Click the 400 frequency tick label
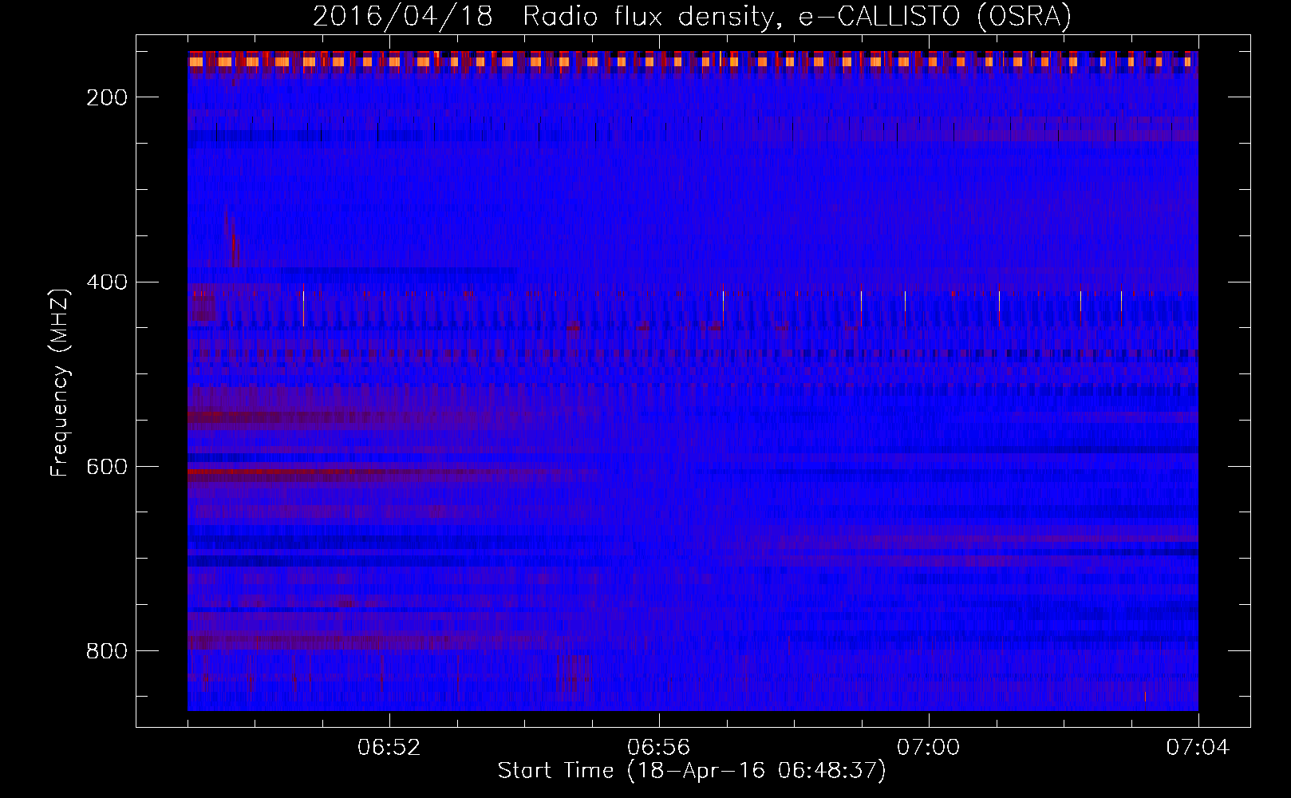The height and width of the screenshot is (798, 1291). click(107, 282)
